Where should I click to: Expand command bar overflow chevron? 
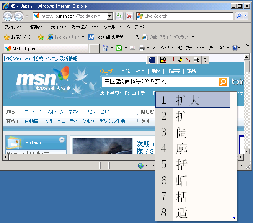(x=247, y=46)
